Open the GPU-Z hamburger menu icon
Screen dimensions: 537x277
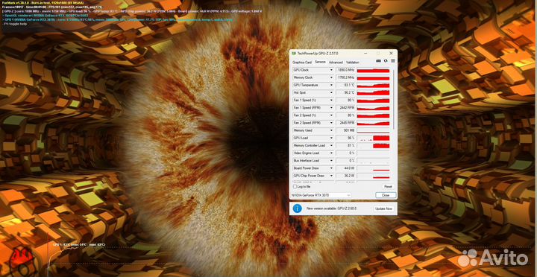393,61
